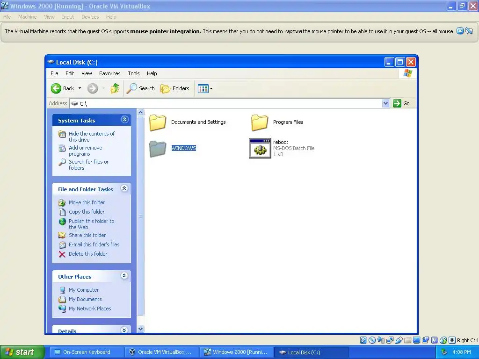Toggle the Folders pane button

pos(175,88)
